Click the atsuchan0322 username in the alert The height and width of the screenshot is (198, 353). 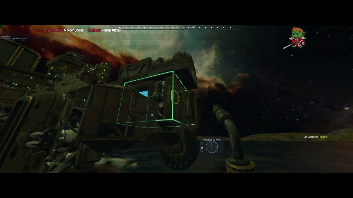pos(54,30)
